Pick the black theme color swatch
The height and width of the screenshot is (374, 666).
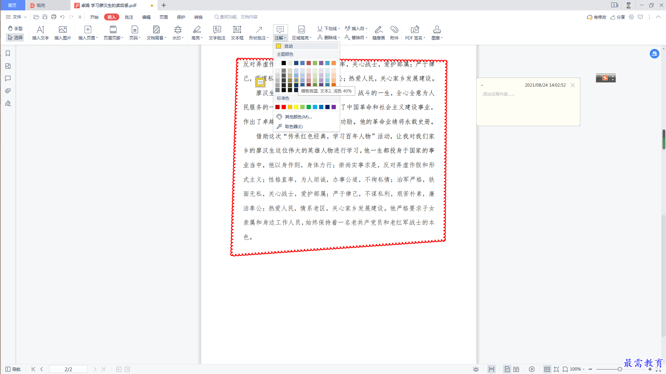coord(284,63)
